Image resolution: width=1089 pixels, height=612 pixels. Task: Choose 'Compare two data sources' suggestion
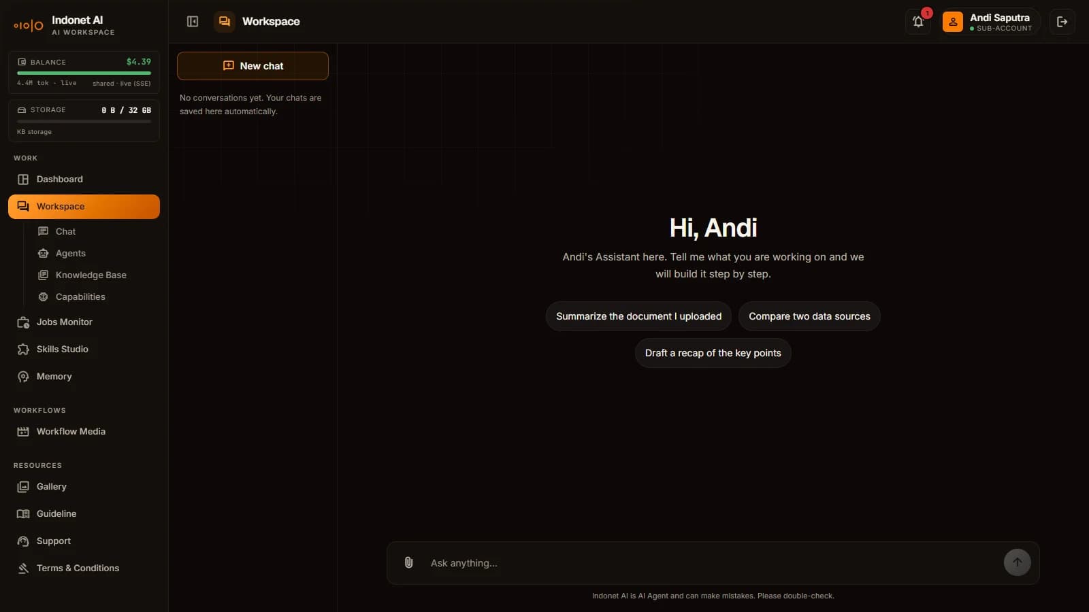tap(809, 316)
